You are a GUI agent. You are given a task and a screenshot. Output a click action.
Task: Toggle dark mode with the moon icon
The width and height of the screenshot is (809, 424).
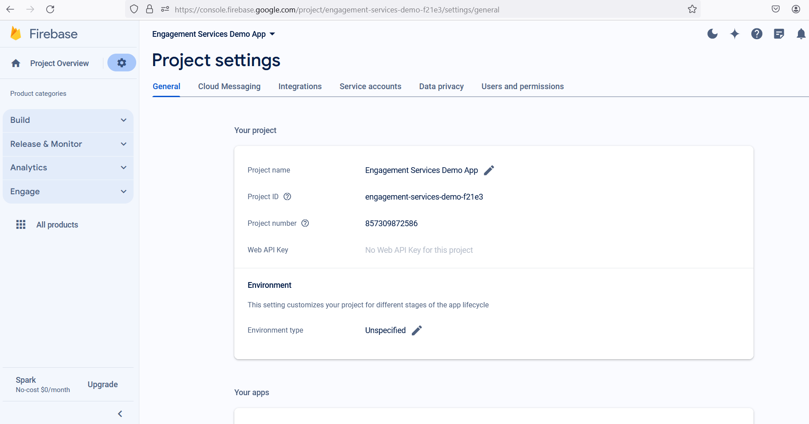coord(712,34)
